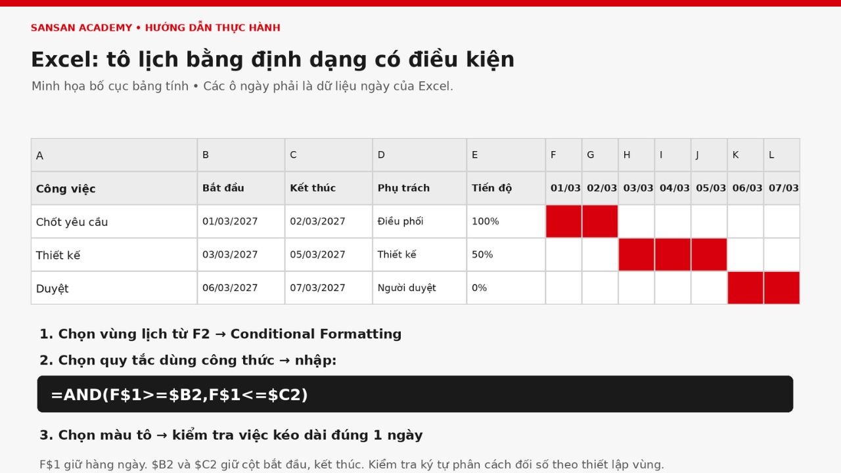841x473 pixels.
Task: Click the 0% progress cell
Action: click(x=506, y=288)
